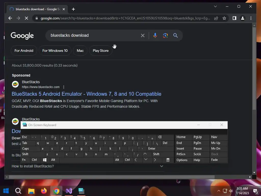Open File Explorer from the taskbar
Image resolution: width=261 pixels, height=196 pixels.
(x=31, y=191)
